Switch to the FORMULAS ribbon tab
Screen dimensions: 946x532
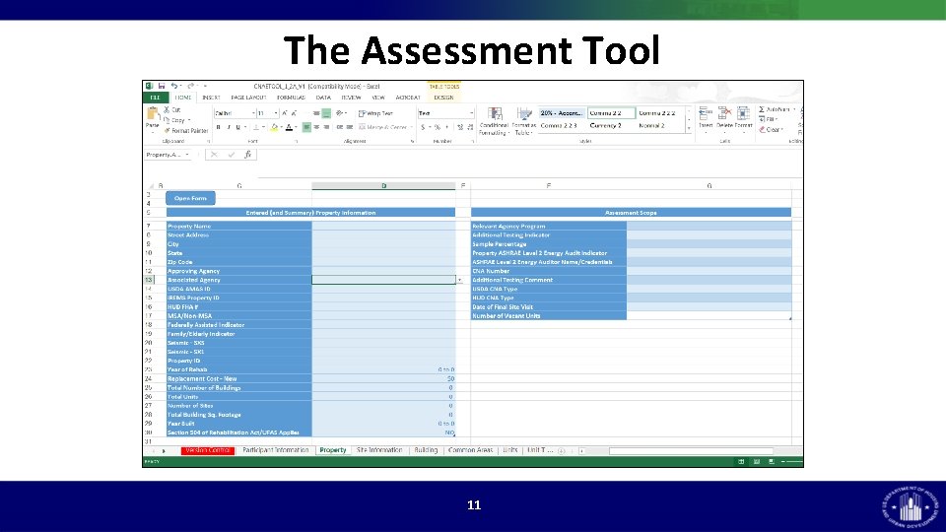click(x=291, y=98)
